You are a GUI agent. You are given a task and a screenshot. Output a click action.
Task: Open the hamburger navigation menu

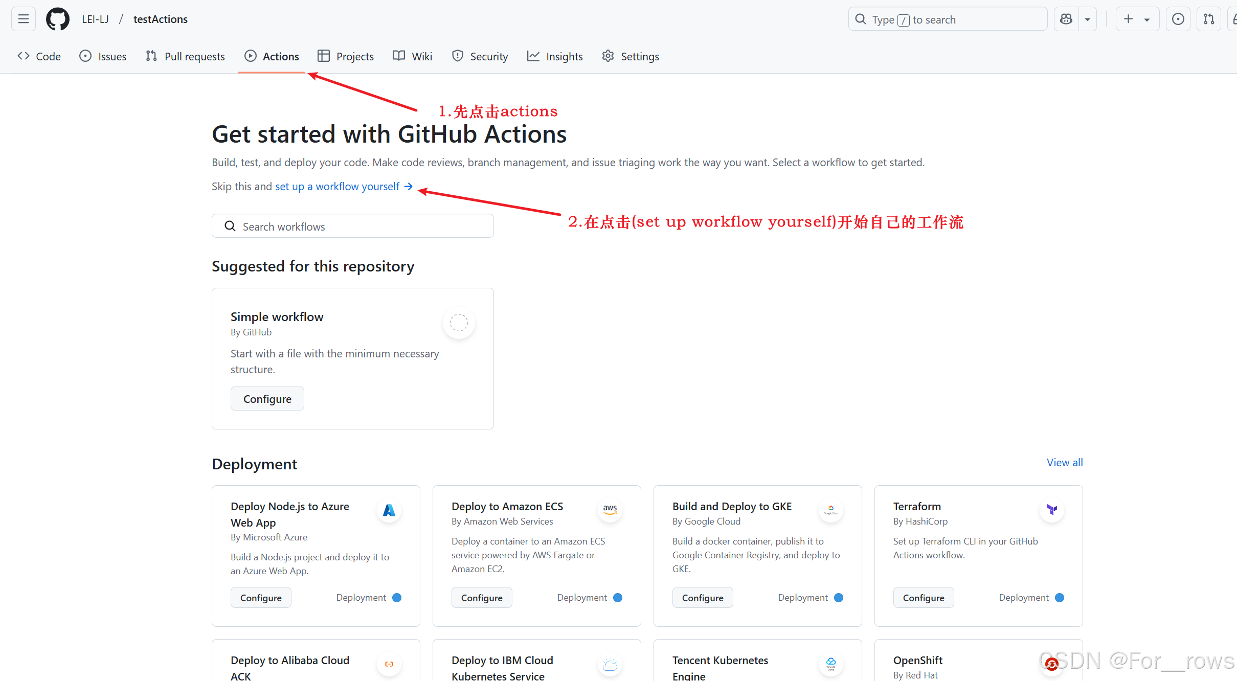pos(24,19)
